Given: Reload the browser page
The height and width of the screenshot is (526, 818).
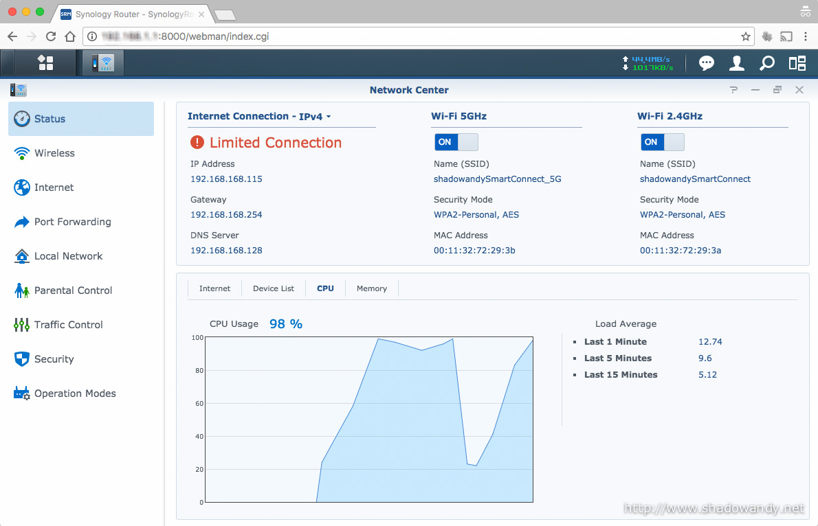Looking at the screenshot, I should 51,36.
